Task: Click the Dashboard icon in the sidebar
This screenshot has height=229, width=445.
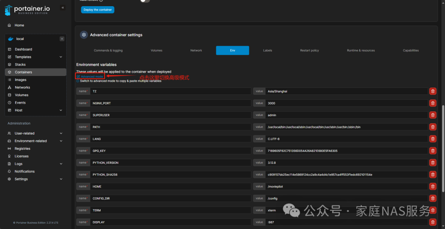Action: pyautogui.click(x=9, y=50)
